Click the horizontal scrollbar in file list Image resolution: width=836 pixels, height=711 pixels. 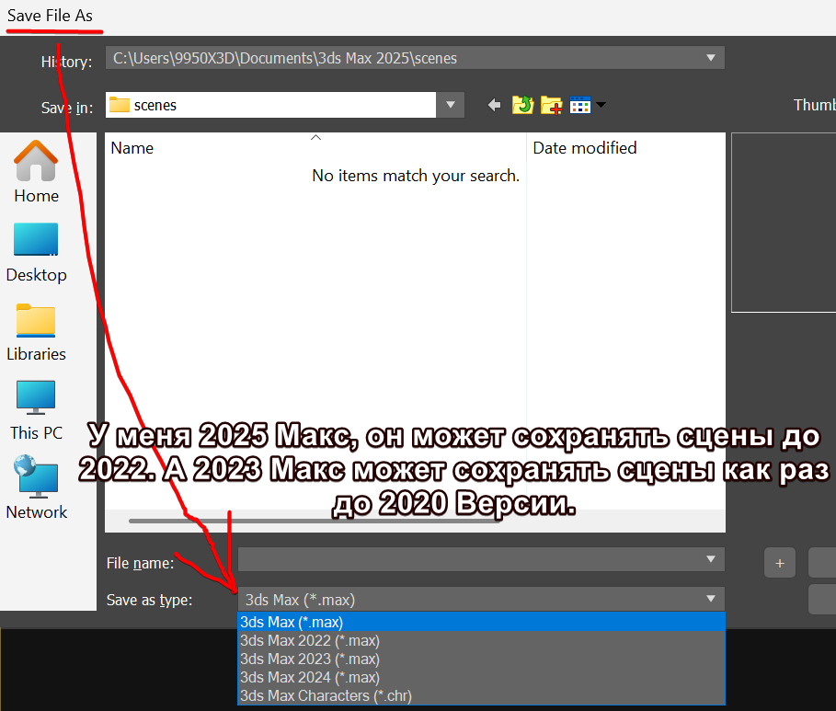coord(315,521)
